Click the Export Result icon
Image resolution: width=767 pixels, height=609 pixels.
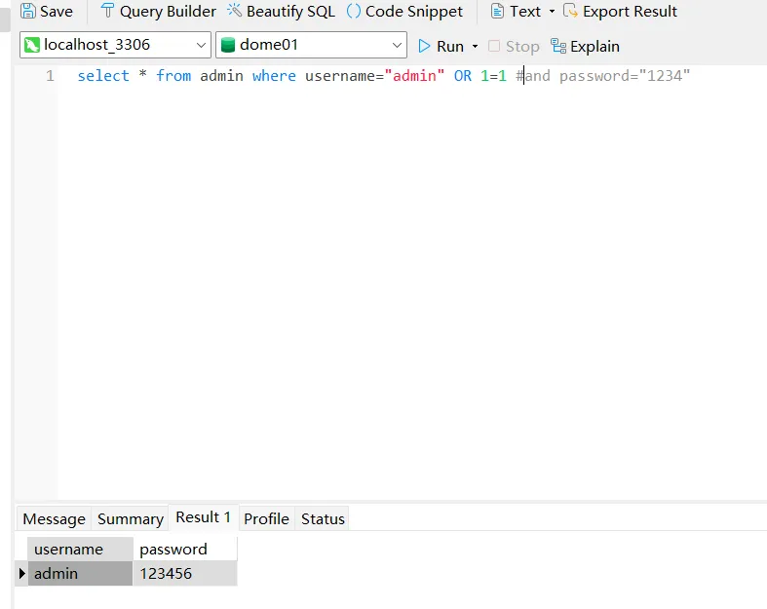[571, 12]
